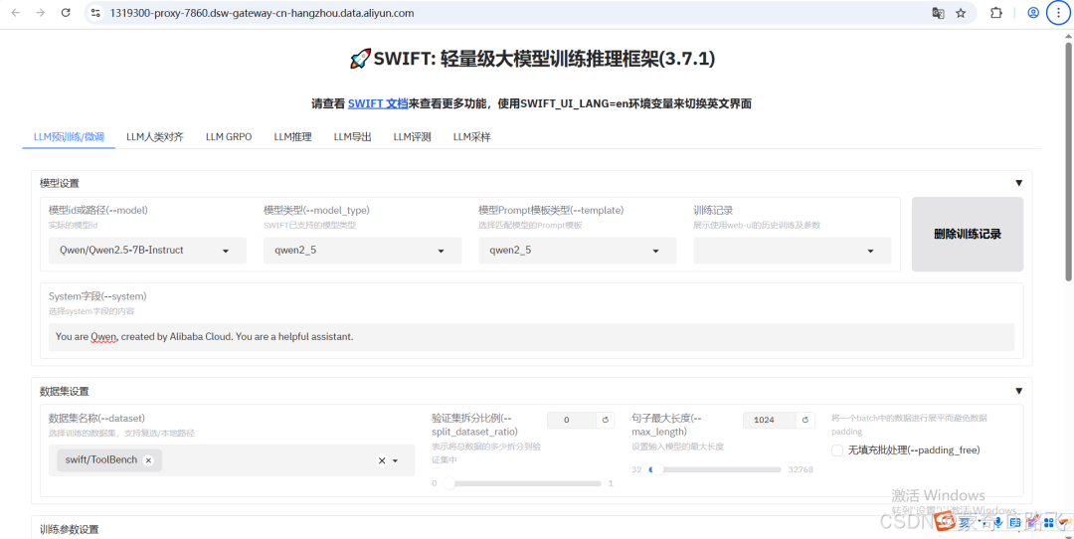1074x539 pixels.
Task: Open site information icon in address bar
Action: pyautogui.click(x=95, y=13)
